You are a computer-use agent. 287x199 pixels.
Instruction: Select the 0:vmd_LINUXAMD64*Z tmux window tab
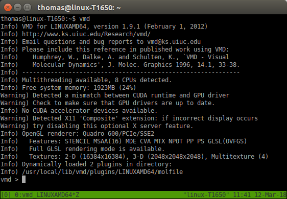click(x=47, y=195)
